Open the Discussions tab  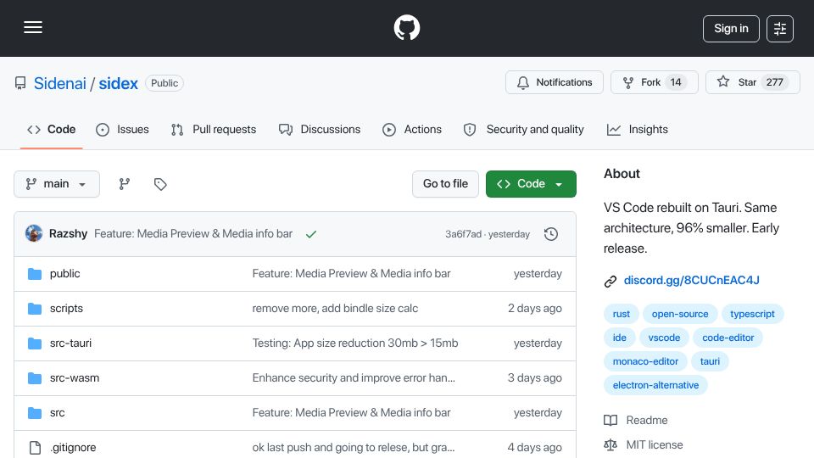[320, 129]
